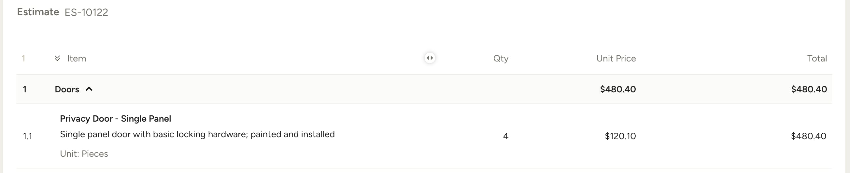Click the item description about locking hardware

[197, 134]
